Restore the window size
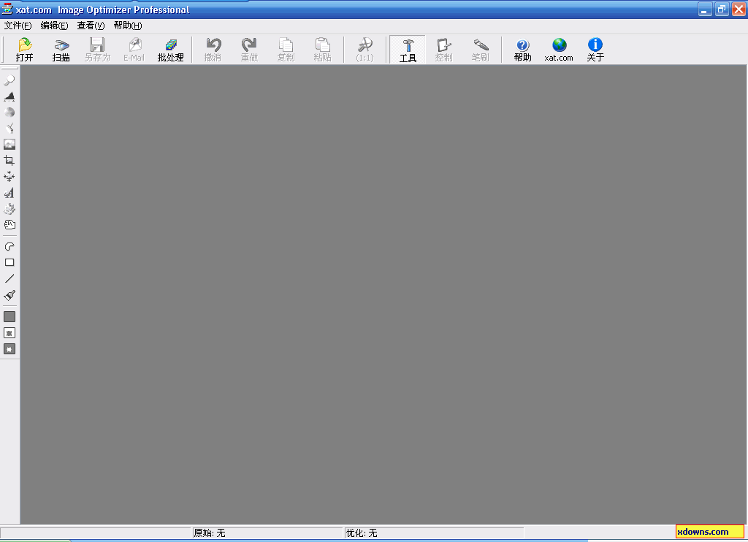 tap(722, 9)
